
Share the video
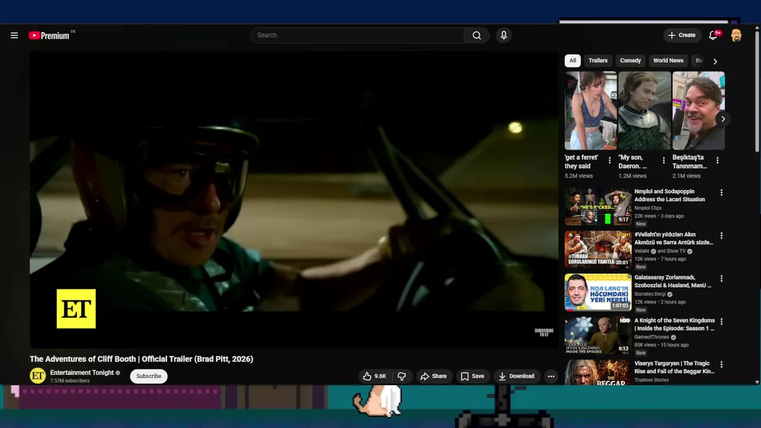433,376
